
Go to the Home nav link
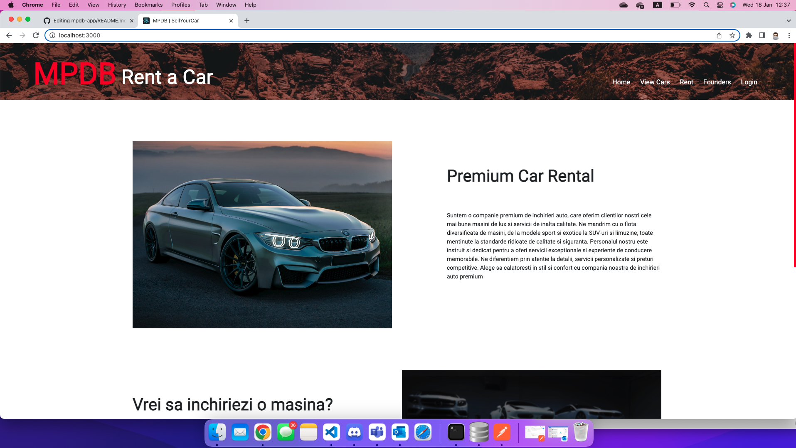tap(621, 82)
